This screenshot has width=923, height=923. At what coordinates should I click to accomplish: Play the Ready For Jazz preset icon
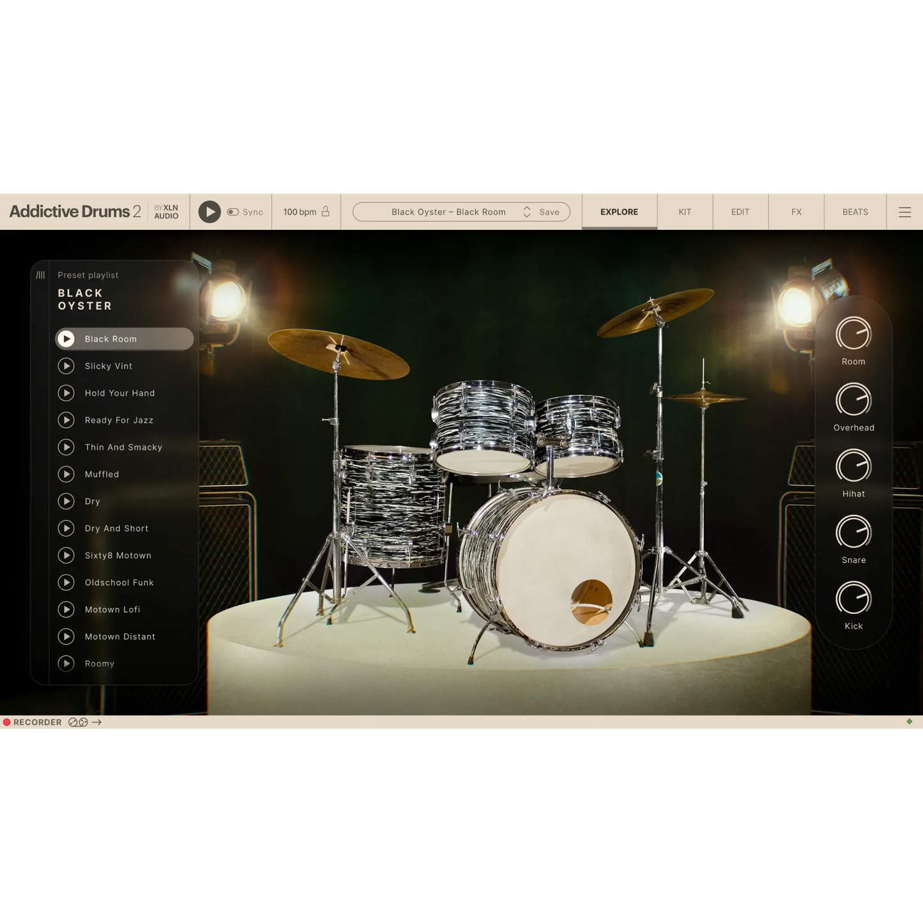[66, 420]
